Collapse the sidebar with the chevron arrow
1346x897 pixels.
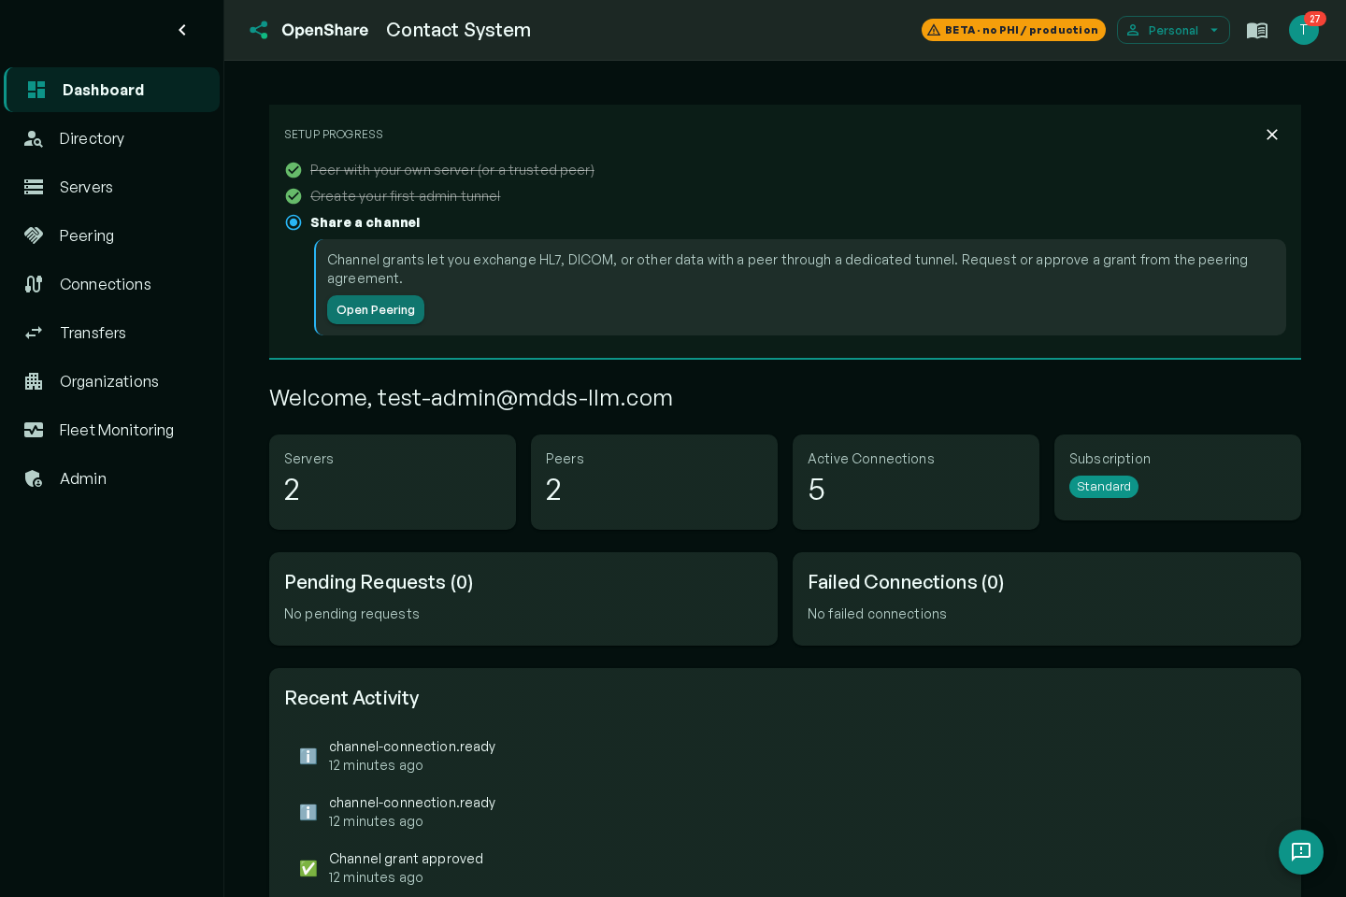[x=182, y=30]
